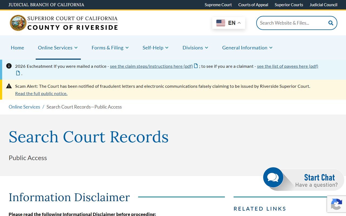Click the US flag language icon

(221, 23)
